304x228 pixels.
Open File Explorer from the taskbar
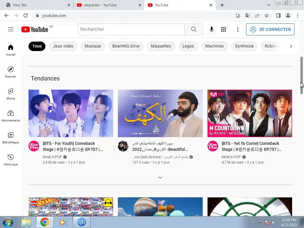26,222
